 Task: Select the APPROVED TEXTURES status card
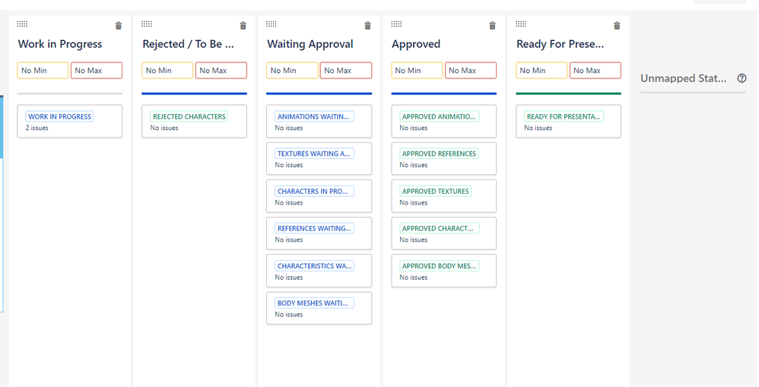point(444,196)
